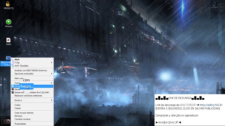
Task: Click the 'neVeR GiVe UP' text
Action: (168, 122)
